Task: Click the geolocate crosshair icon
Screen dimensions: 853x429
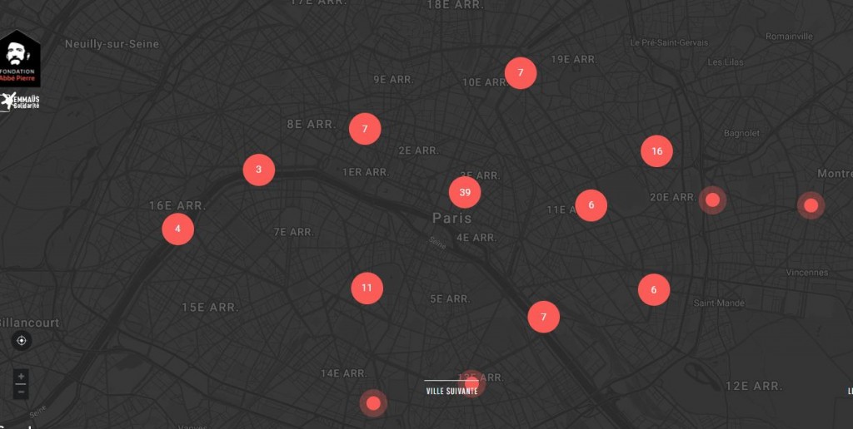Action: click(22, 340)
